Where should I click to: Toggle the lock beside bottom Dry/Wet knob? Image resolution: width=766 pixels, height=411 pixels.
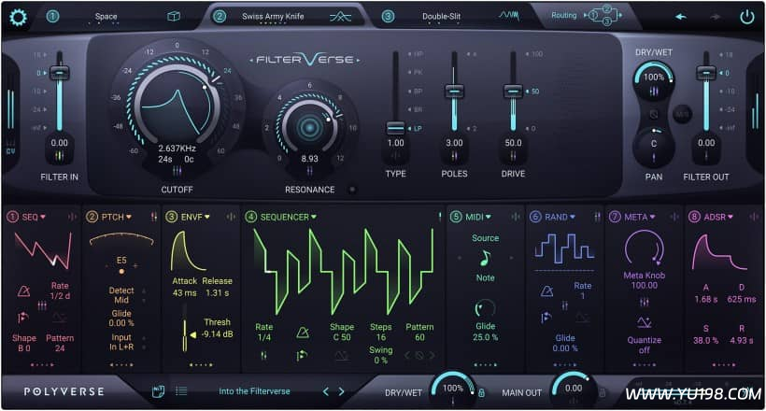click(x=482, y=392)
